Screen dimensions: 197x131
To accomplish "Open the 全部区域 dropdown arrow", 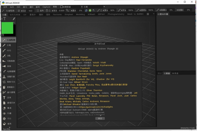I will 82,7.
